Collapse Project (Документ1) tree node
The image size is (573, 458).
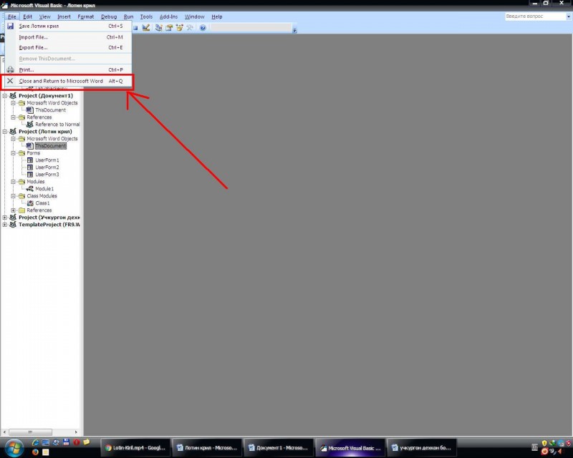pos(5,96)
